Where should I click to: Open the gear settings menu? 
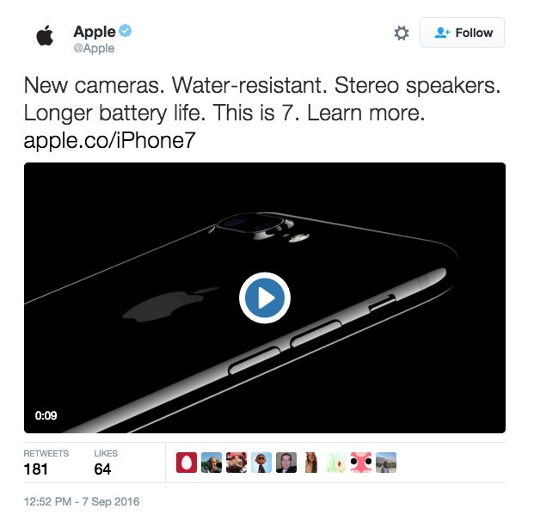point(402,33)
